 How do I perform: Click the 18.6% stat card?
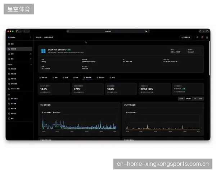tap(121, 89)
